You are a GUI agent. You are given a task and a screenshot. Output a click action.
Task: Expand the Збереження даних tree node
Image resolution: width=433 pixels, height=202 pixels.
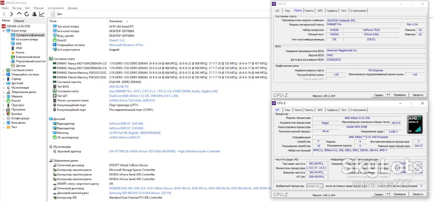click(3, 92)
